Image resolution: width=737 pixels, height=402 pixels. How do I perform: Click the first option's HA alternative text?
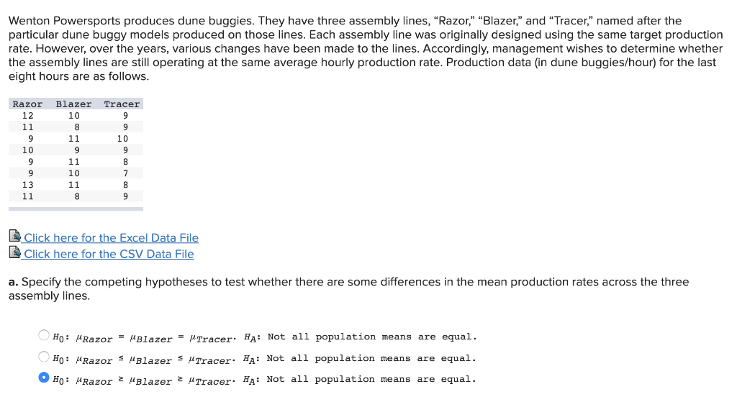point(361,337)
